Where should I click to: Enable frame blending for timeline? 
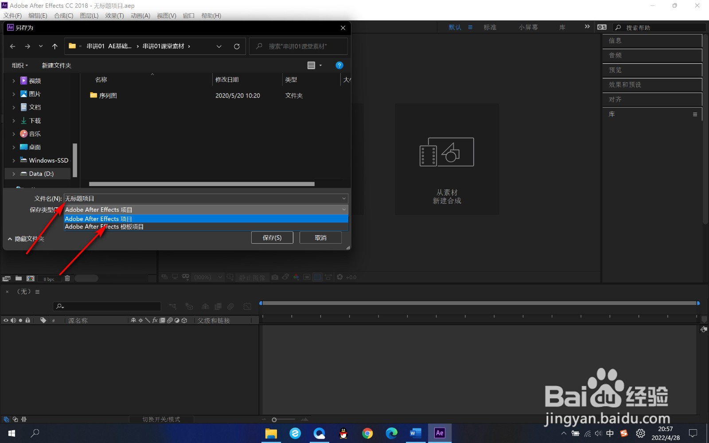218,306
